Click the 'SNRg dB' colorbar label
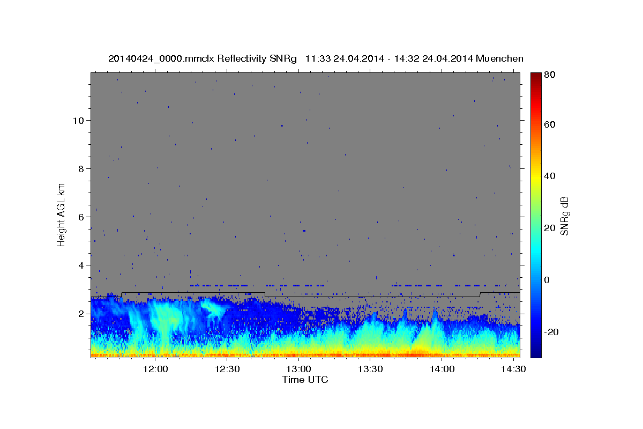 click(564, 216)
